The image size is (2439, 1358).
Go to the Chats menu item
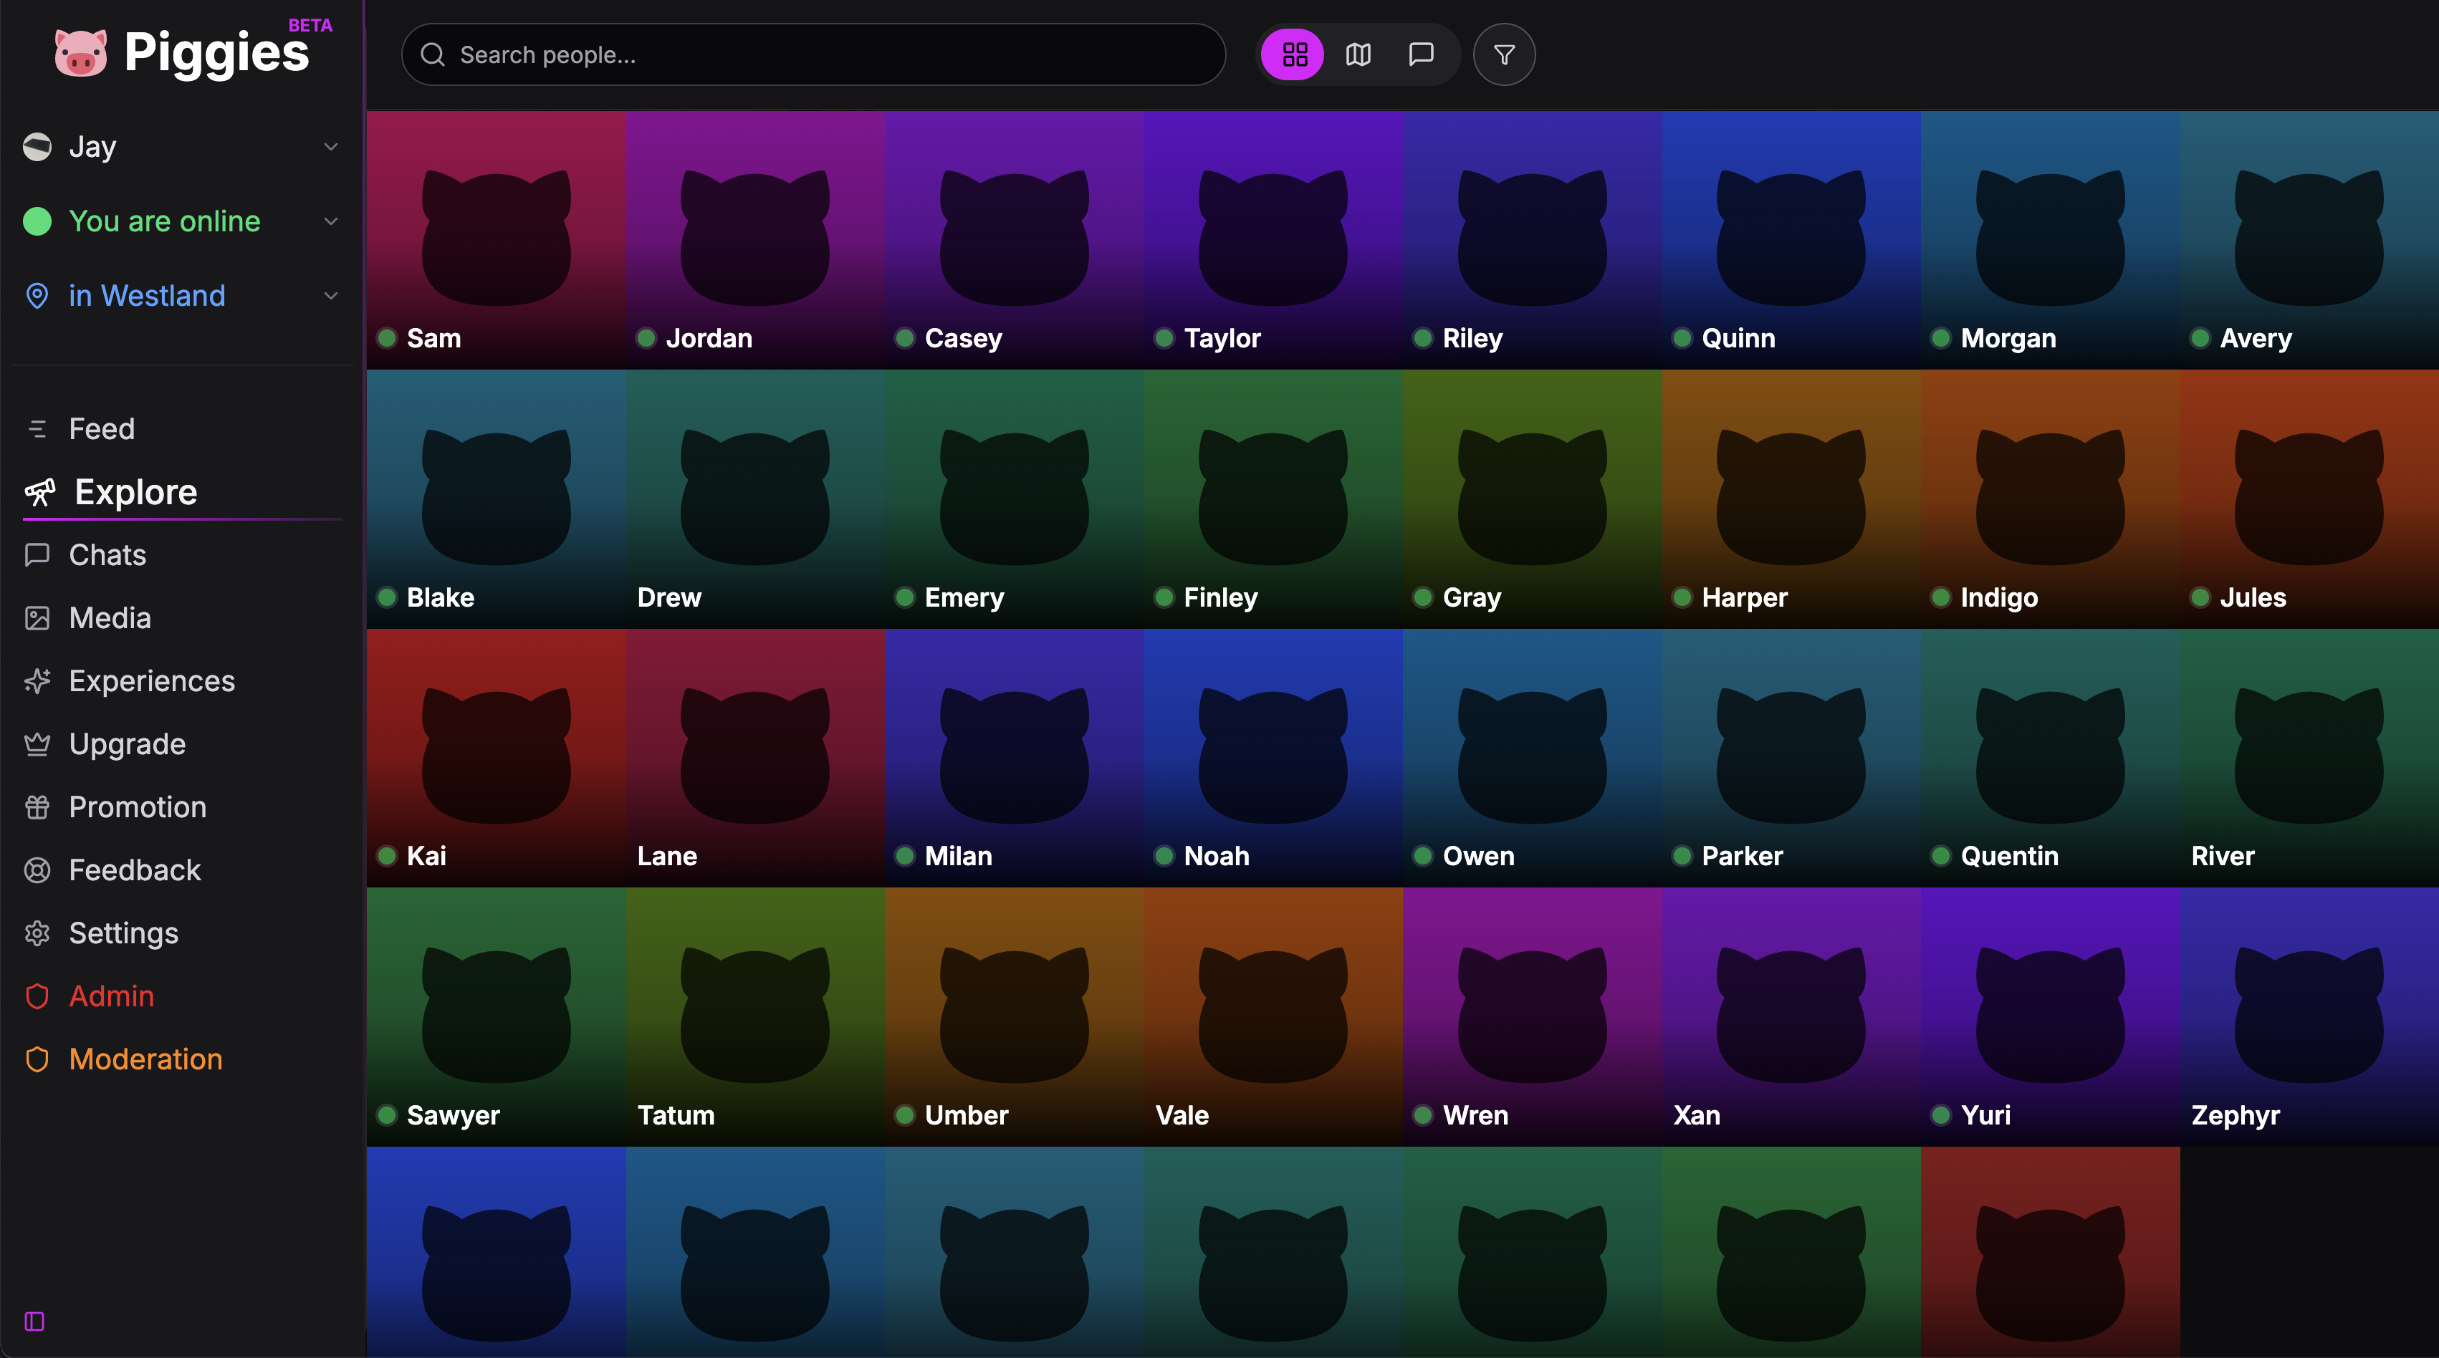click(107, 556)
